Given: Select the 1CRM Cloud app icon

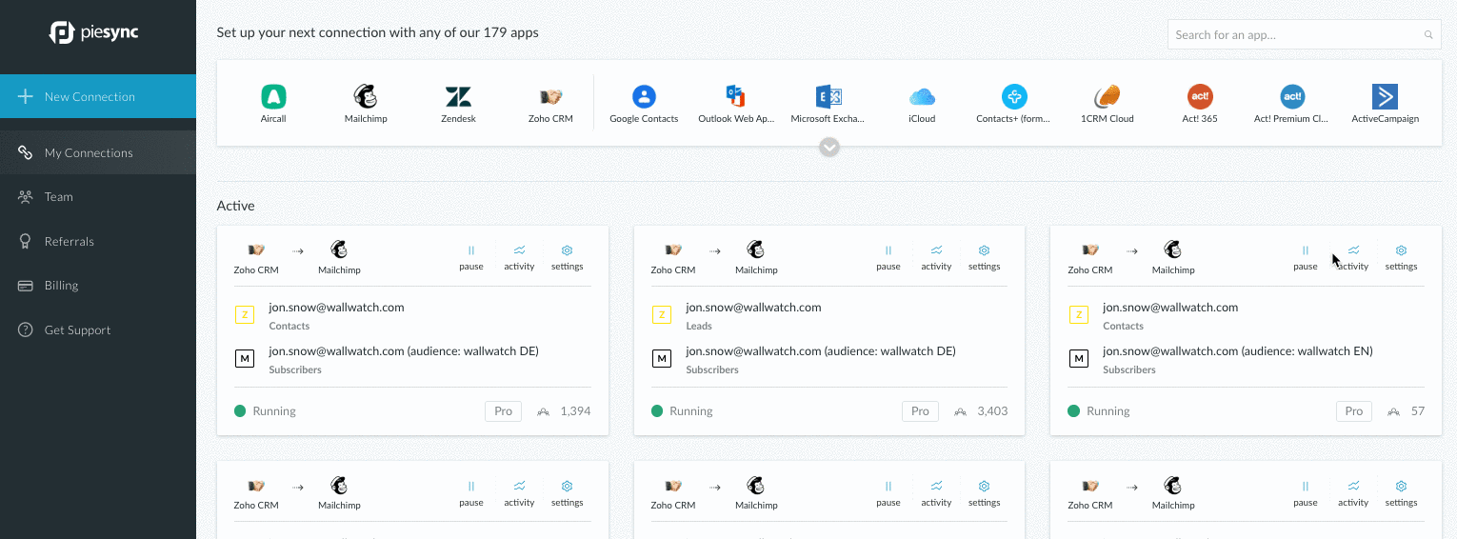Looking at the screenshot, I should click(1108, 96).
